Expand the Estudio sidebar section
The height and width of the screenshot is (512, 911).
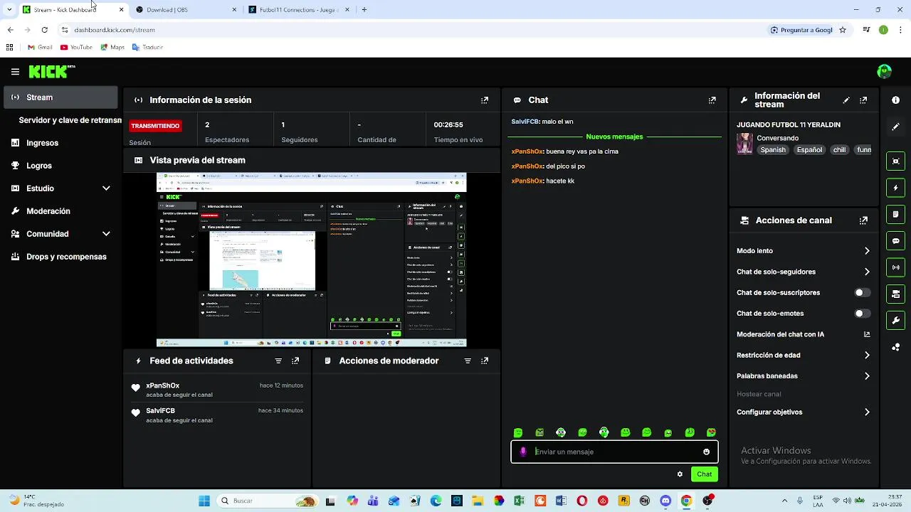tap(106, 188)
